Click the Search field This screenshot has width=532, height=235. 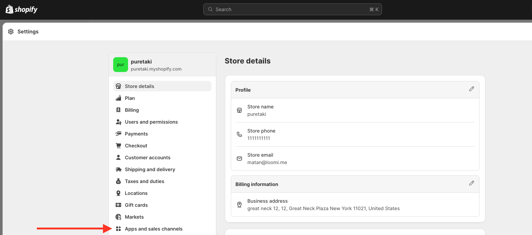[292, 9]
